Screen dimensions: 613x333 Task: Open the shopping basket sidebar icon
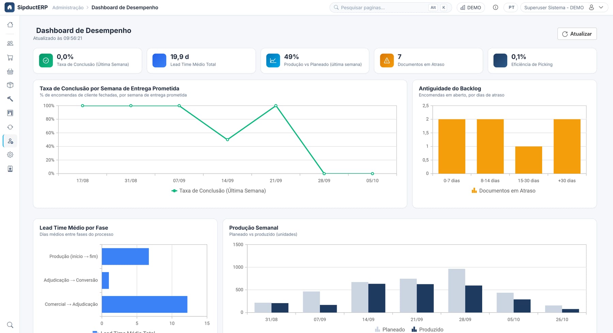click(10, 71)
